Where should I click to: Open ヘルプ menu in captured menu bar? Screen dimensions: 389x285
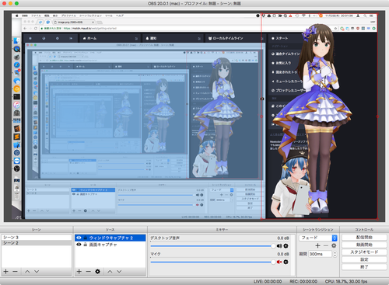pyautogui.click(x=120, y=16)
